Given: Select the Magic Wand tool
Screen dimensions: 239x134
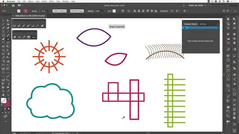Looking at the screenshot, I should [x=3, y=24].
